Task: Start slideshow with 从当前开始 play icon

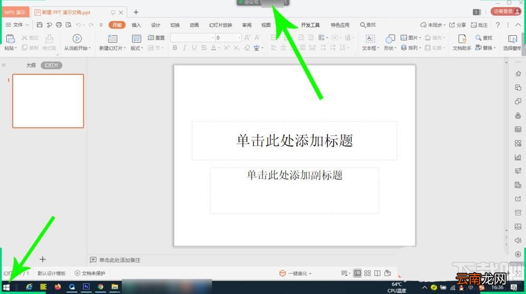Action: pyautogui.click(x=77, y=38)
